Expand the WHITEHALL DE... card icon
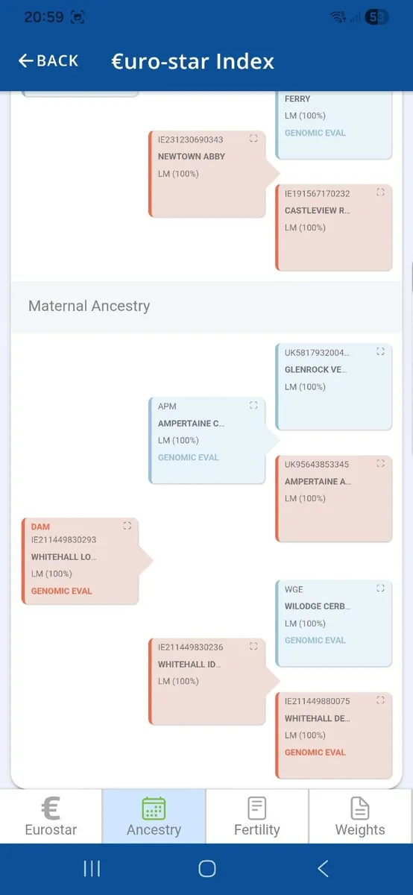 click(380, 700)
